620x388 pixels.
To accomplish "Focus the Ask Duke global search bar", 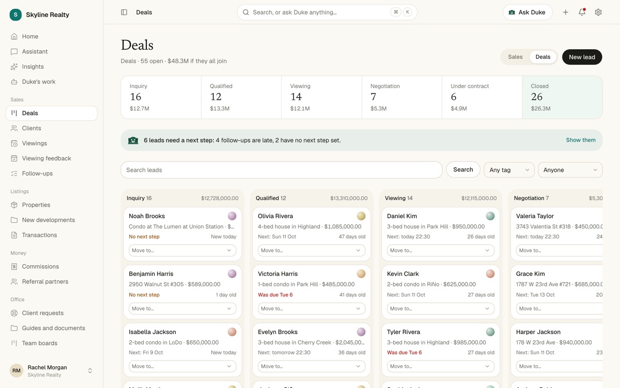I will [x=327, y=12].
